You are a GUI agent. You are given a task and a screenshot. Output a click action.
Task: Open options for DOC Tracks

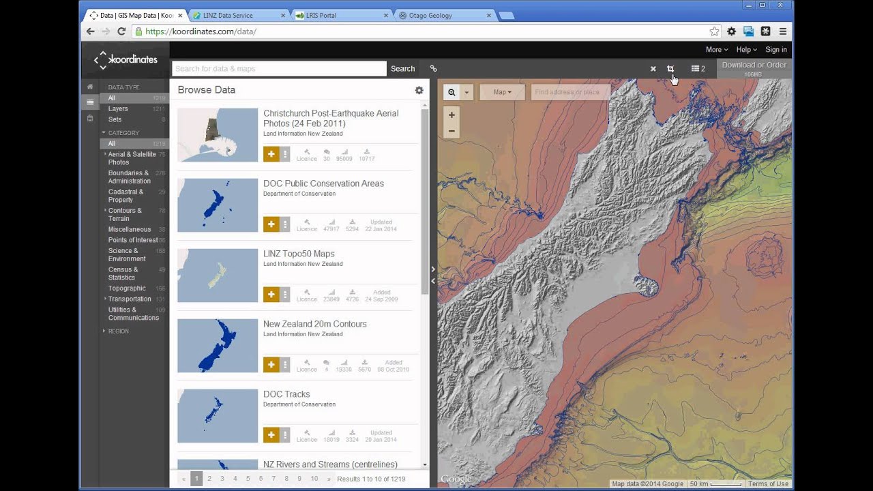(x=285, y=435)
